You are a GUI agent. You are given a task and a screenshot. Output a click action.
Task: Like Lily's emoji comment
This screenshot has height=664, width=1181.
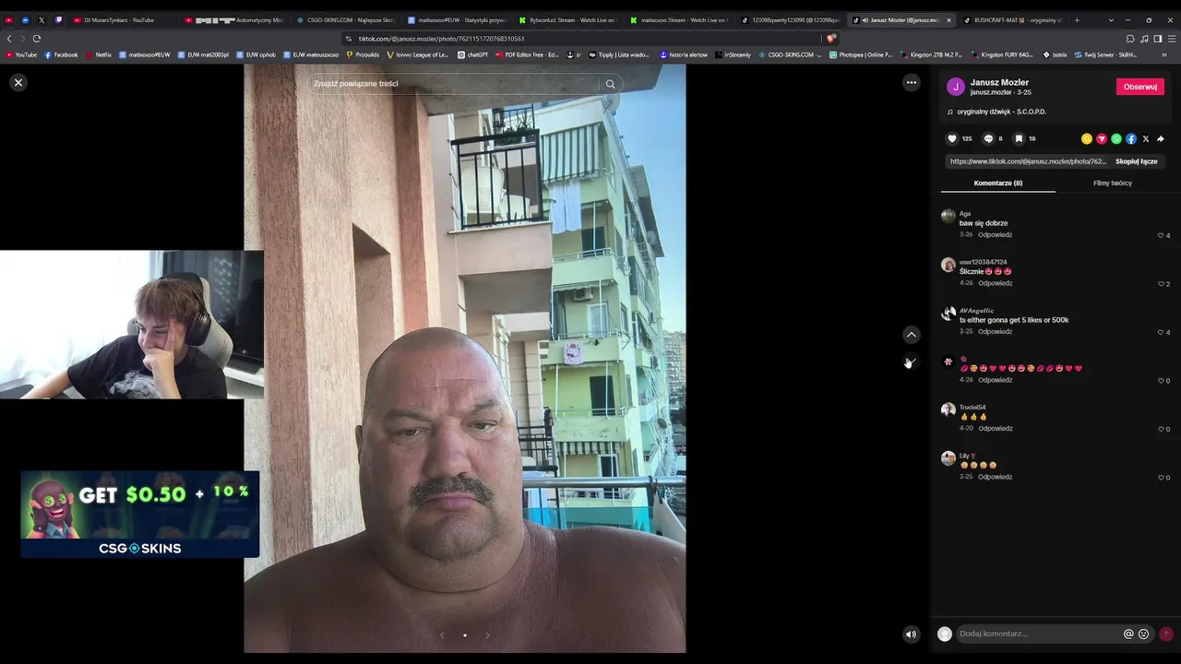1161,478
